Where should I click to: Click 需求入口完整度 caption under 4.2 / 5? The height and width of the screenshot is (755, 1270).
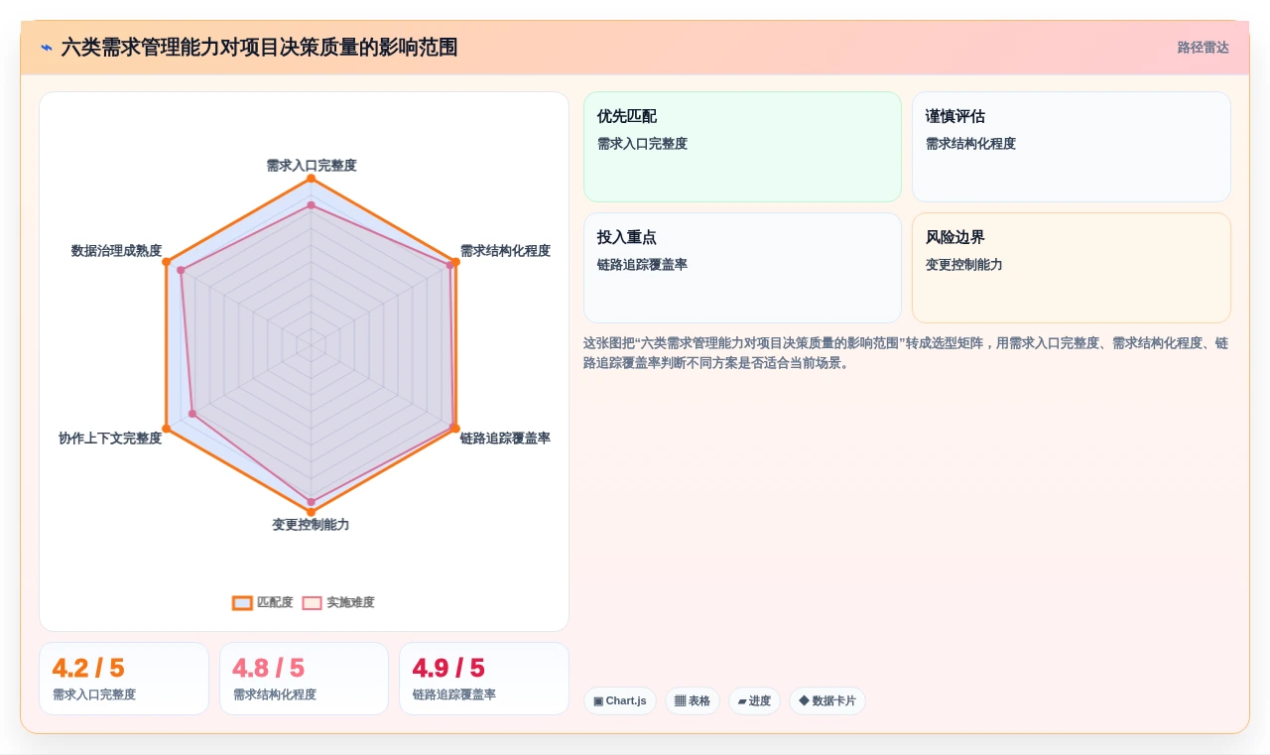[x=94, y=694]
